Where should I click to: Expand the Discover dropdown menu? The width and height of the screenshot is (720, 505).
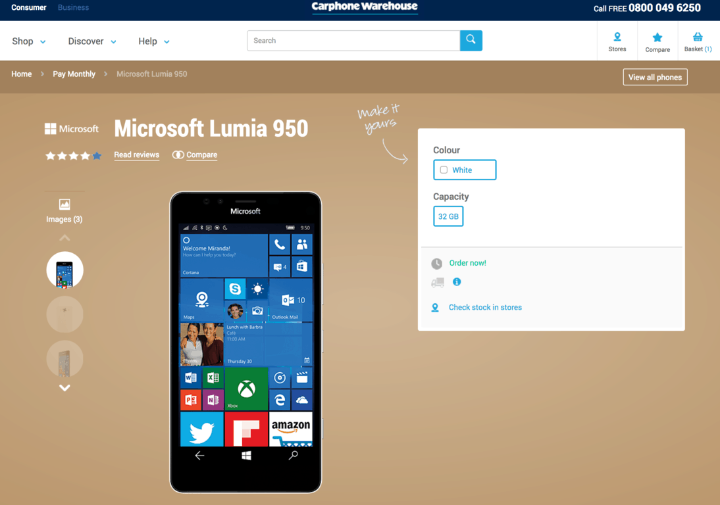point(92,41)
